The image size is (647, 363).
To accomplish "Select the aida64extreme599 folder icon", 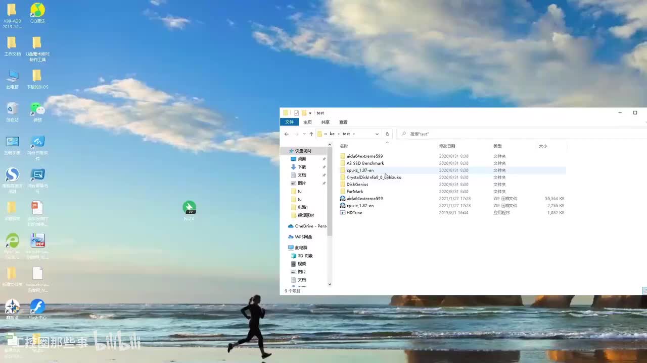I will pyautogui.click(x=343, y=156).
